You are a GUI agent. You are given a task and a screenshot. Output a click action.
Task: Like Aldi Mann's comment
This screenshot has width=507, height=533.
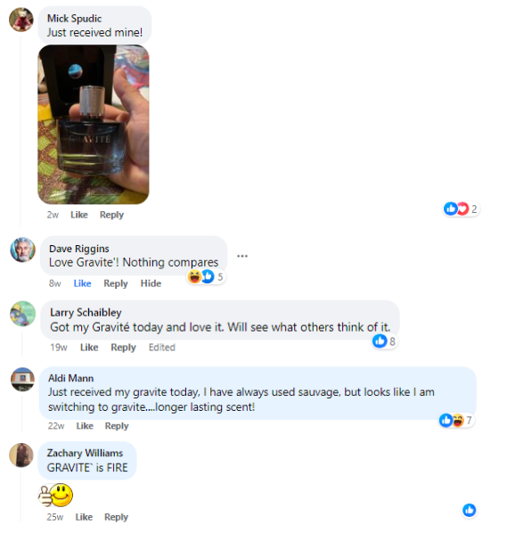coord(85,426)
